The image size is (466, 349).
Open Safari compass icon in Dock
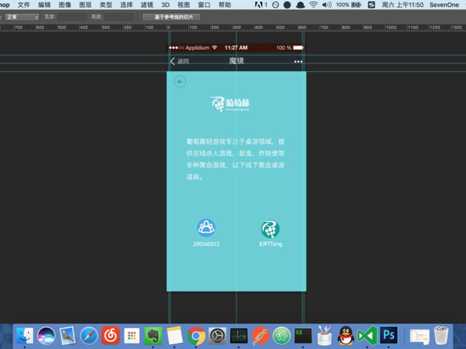click(89, 336)
